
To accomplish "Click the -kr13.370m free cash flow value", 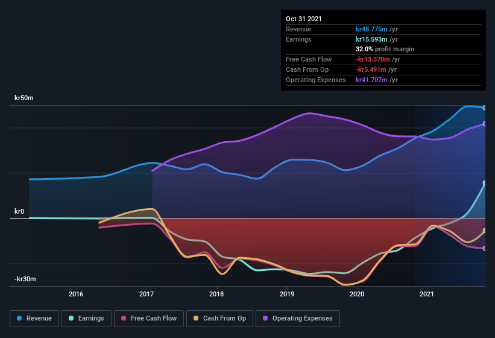I will (x=373, y=59).
